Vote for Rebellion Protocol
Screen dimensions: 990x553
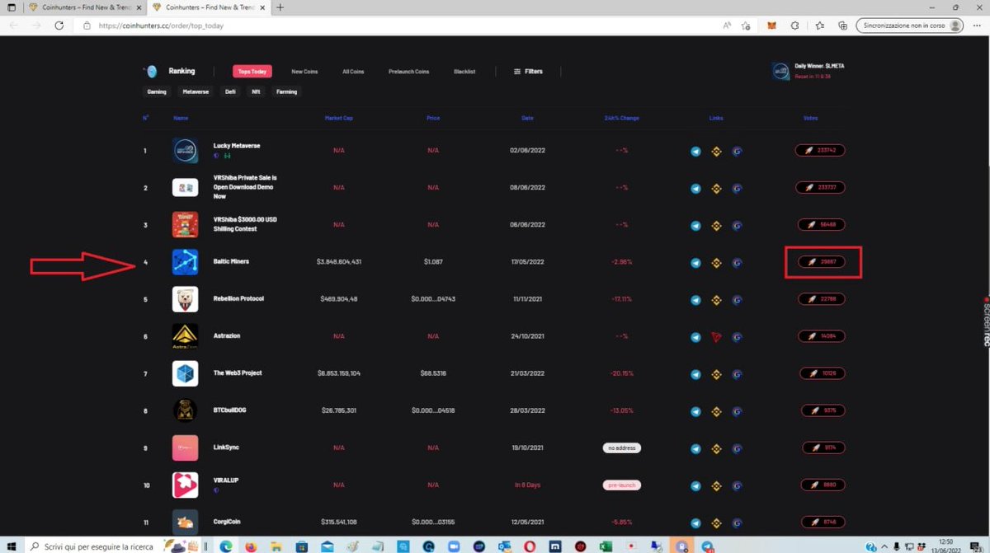point(820,299)
